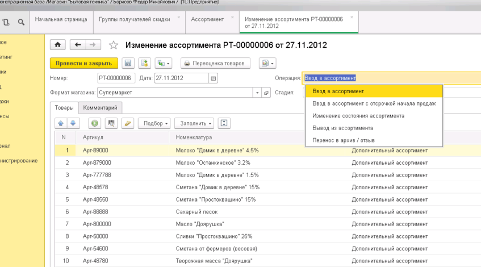Go back using the left arrow
The width and height of the screenshot is (481, 267).
tap(78, 45)
